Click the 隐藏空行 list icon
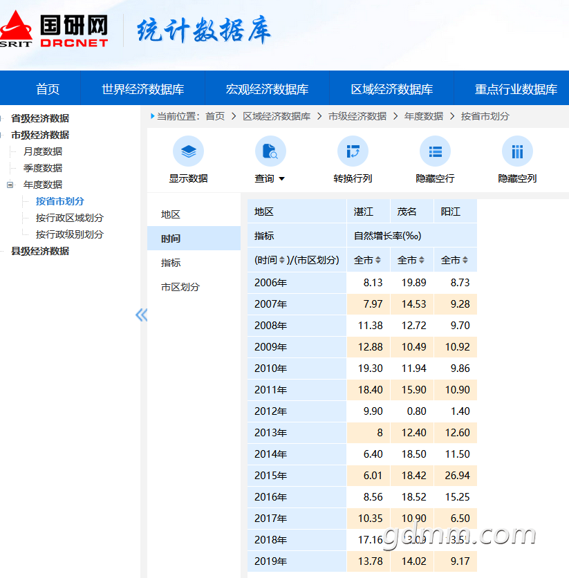 436,151
